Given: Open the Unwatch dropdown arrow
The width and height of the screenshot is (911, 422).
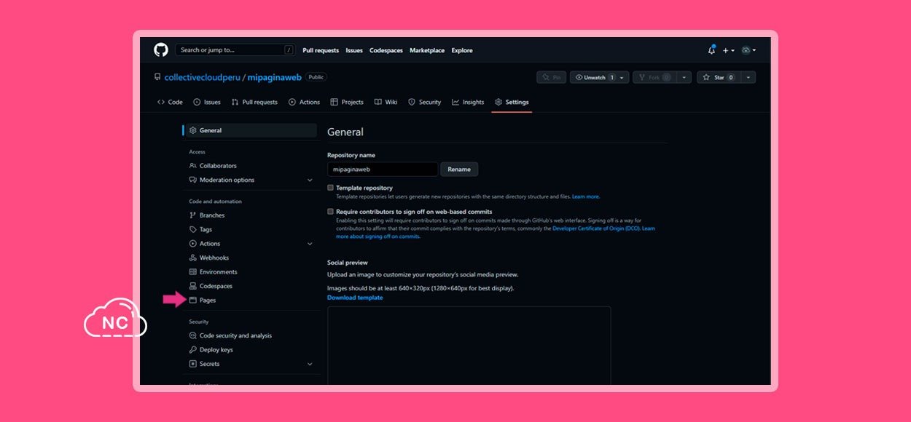Looking at the screenshot, I should 623,77.
